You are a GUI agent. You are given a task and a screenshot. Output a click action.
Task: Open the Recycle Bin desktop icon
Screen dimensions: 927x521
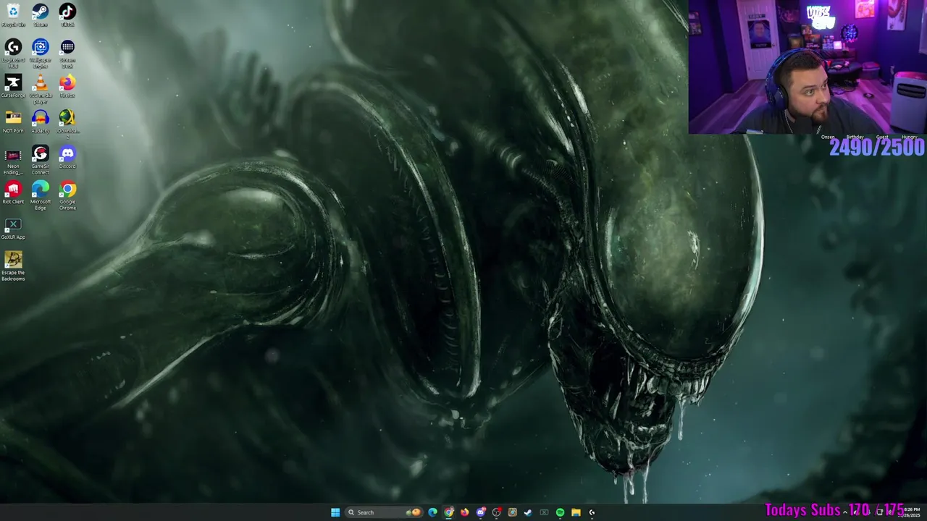pyautogui.click(x=13, y=15)
